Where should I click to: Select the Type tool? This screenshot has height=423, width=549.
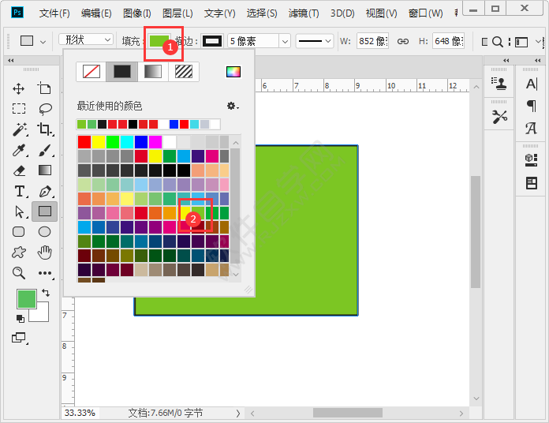[20, 191]
